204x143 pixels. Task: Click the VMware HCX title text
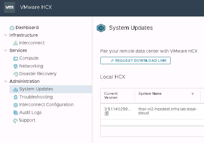(x=36, y=7)
